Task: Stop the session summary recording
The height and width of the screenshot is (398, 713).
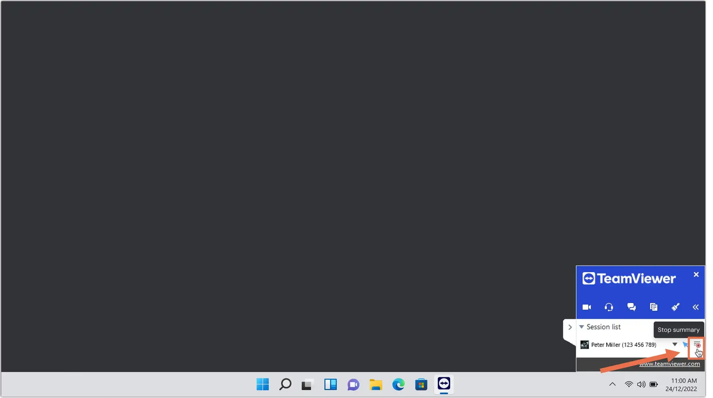Action: click(697, 345)
